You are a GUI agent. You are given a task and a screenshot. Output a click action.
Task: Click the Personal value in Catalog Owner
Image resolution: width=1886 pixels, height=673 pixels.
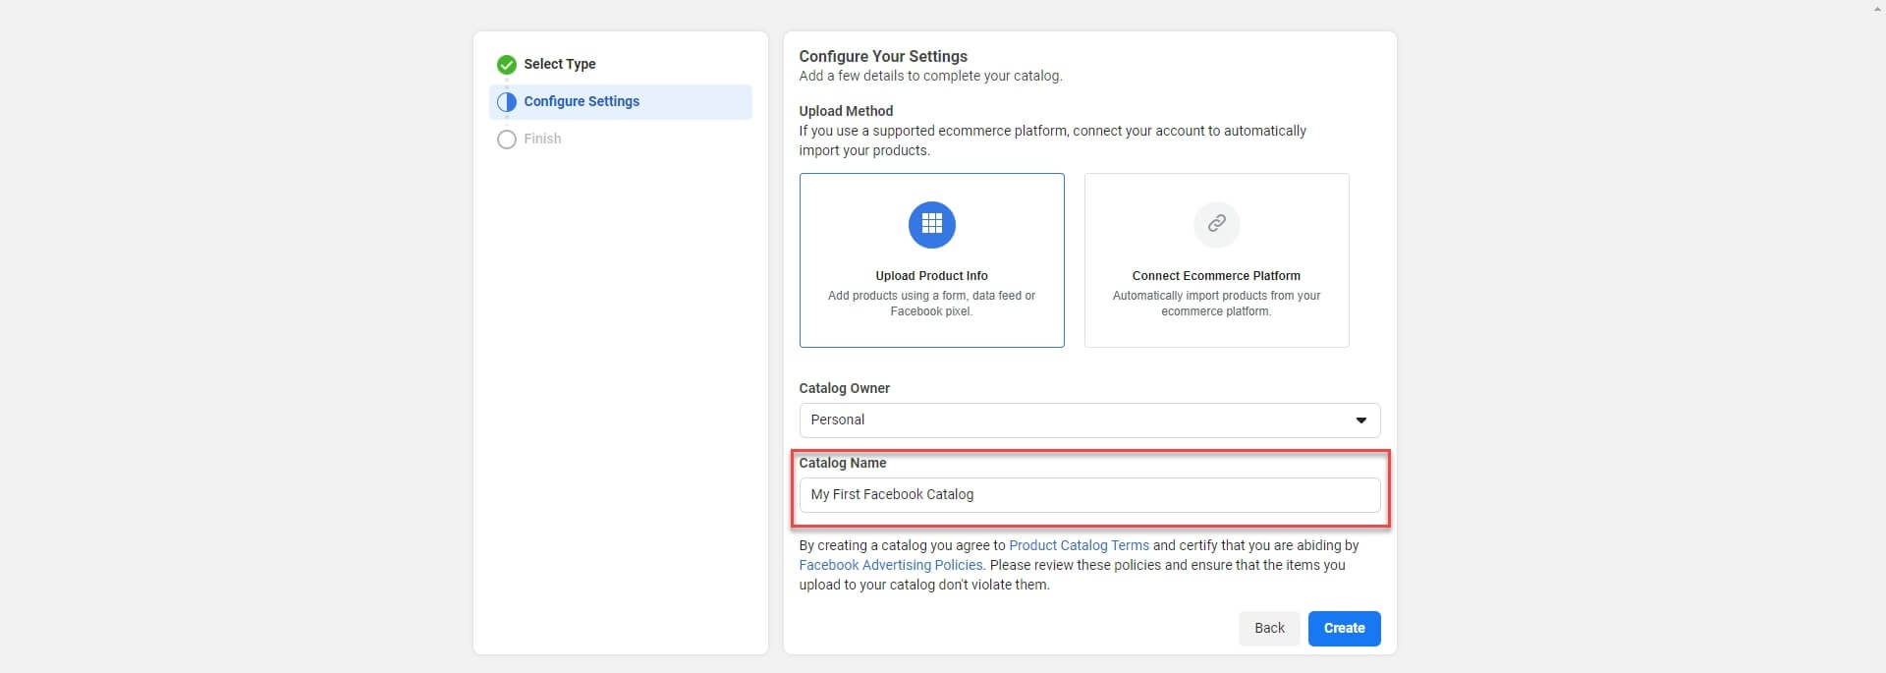838,420
